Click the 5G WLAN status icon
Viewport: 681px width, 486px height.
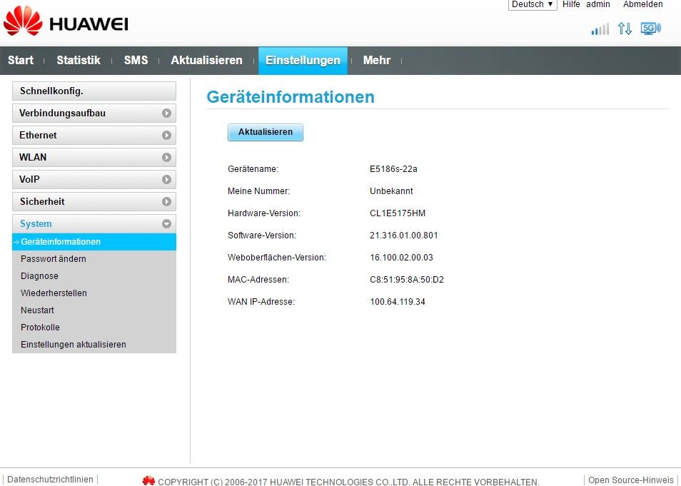click(650, 29)
